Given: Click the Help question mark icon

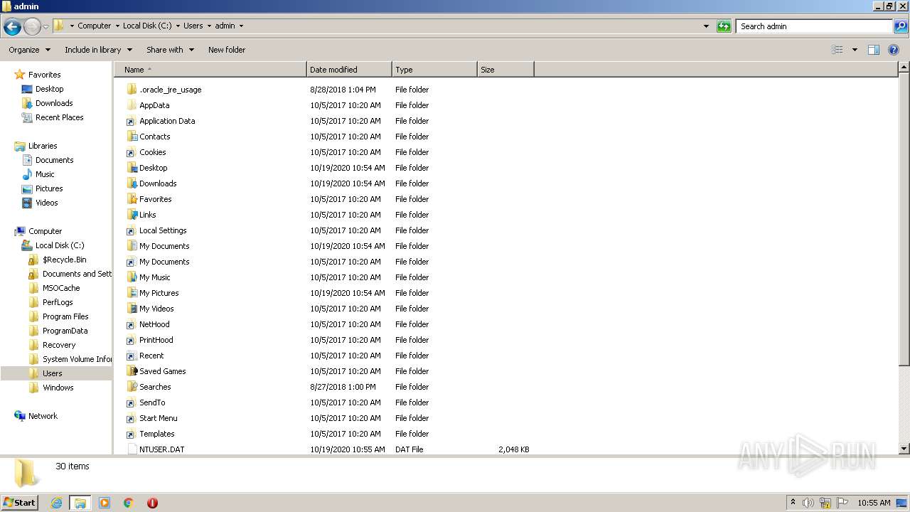Looking at the screenshot, I should (894, 50).
